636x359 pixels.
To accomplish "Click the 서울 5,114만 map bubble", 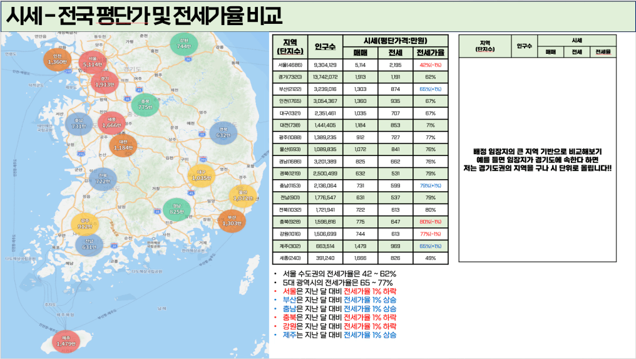I will 93,62.
